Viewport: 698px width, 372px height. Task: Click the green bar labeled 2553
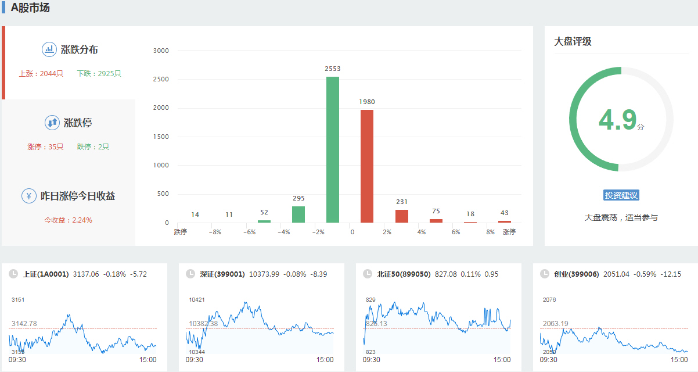pos(333,150)
